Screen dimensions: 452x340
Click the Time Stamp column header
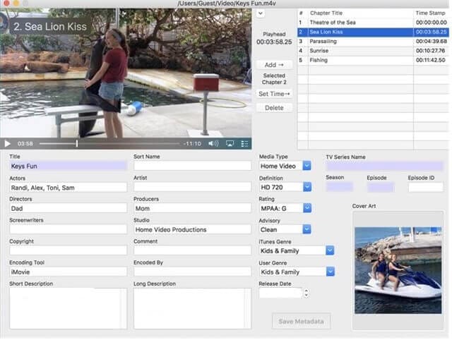coord(430,13)
